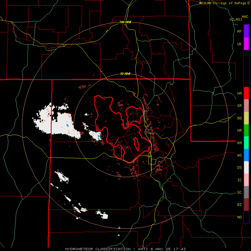The width and height of the screenshot is (251, 251).
Task: Click the BI brown legend swatch
Action: click(x=246, y=205)
